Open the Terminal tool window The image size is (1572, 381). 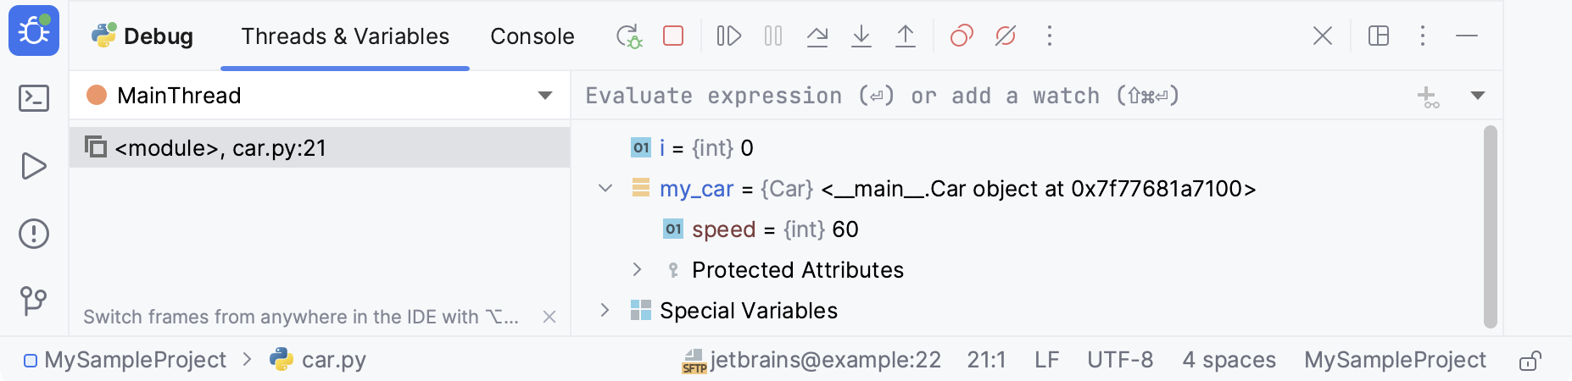pyautogui.click(x=34, y=98)
